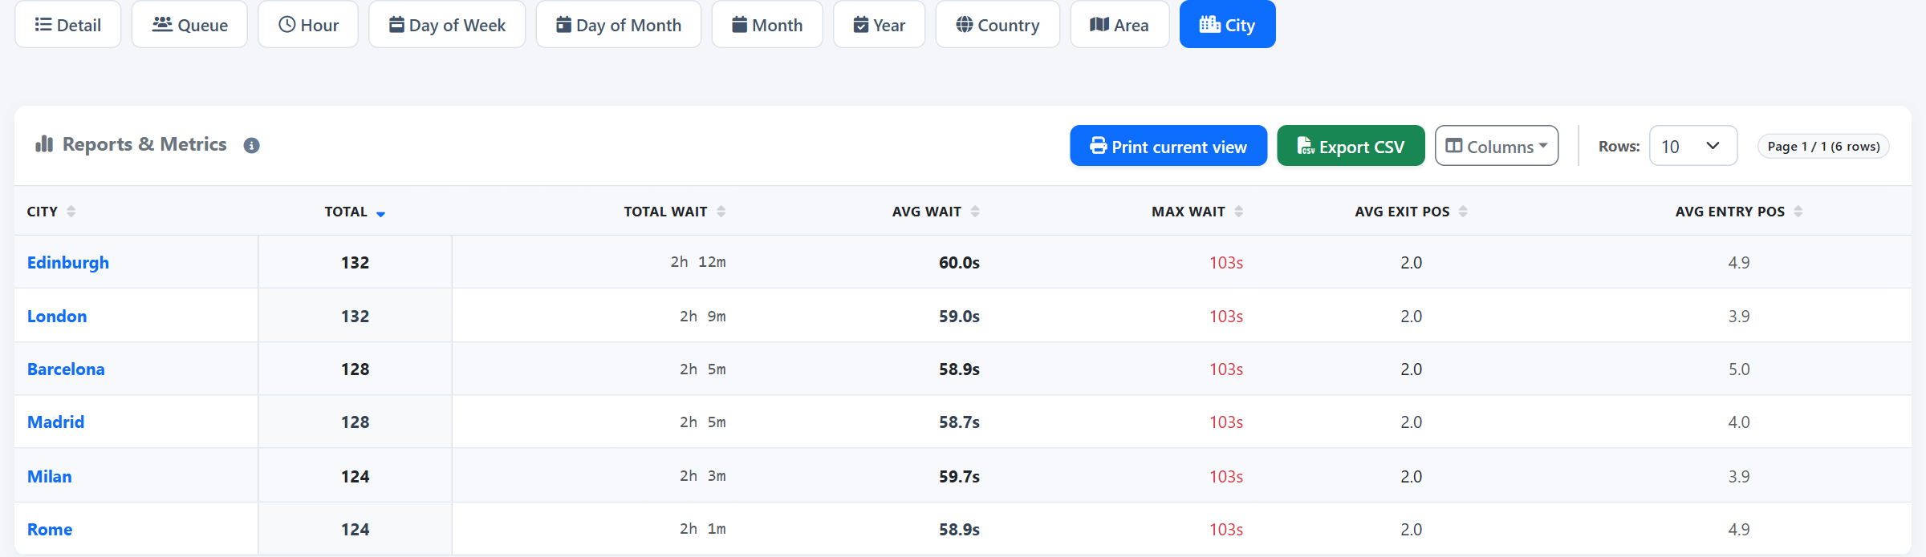Select the Hour tab
Image resolution: width=1926 pixels, height=557 pixels.
(308, 25)
